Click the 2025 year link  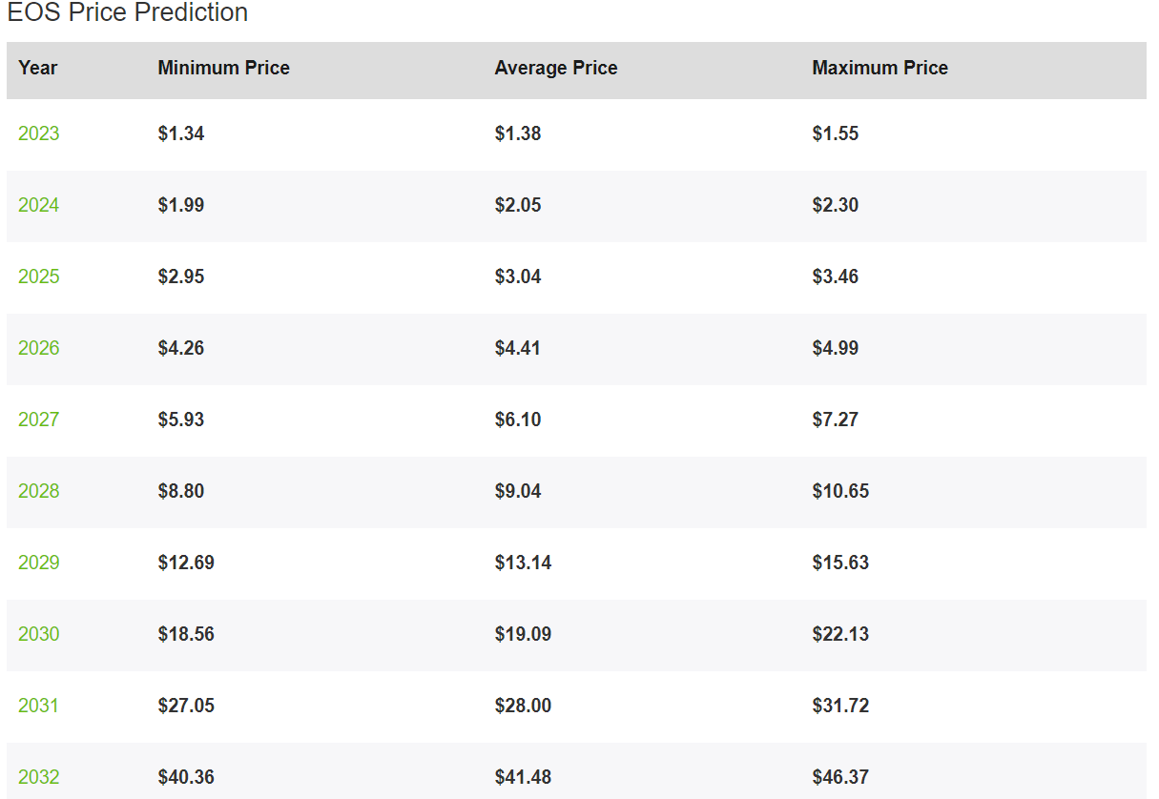pos(38,277)
